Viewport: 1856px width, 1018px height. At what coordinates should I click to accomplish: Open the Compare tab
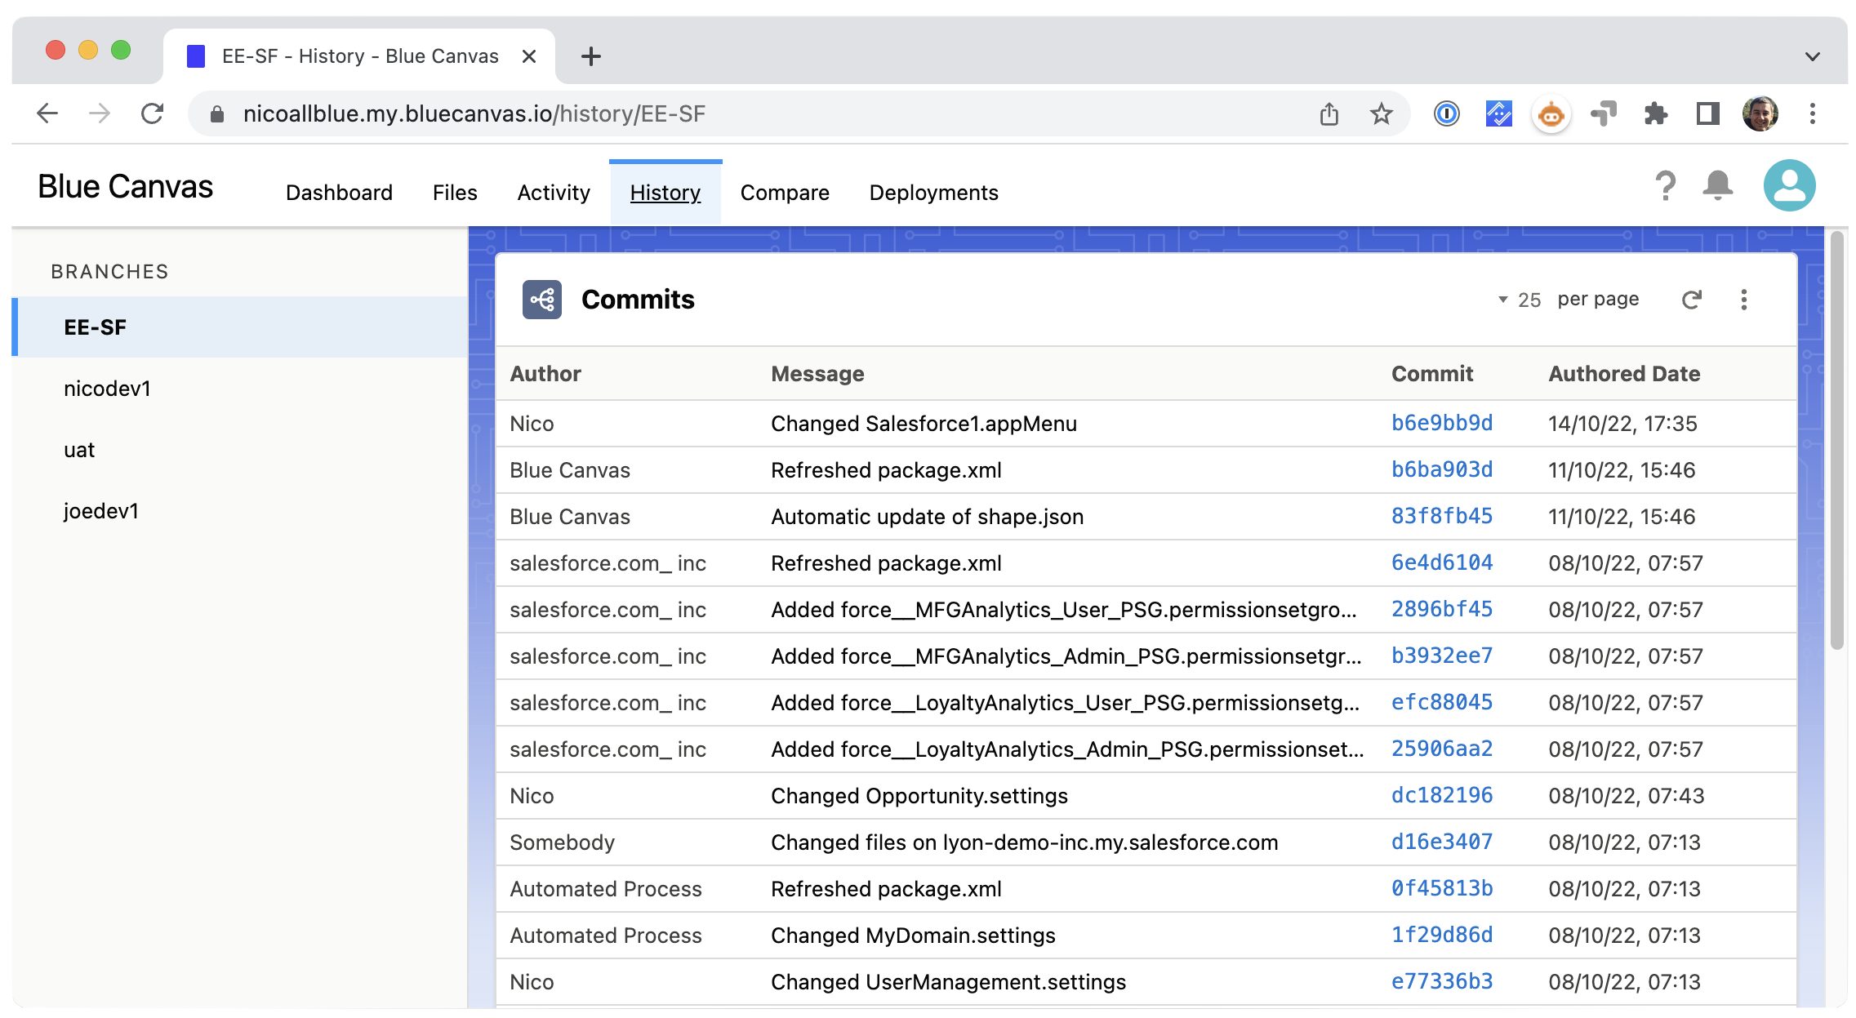(x=785, y=193)
